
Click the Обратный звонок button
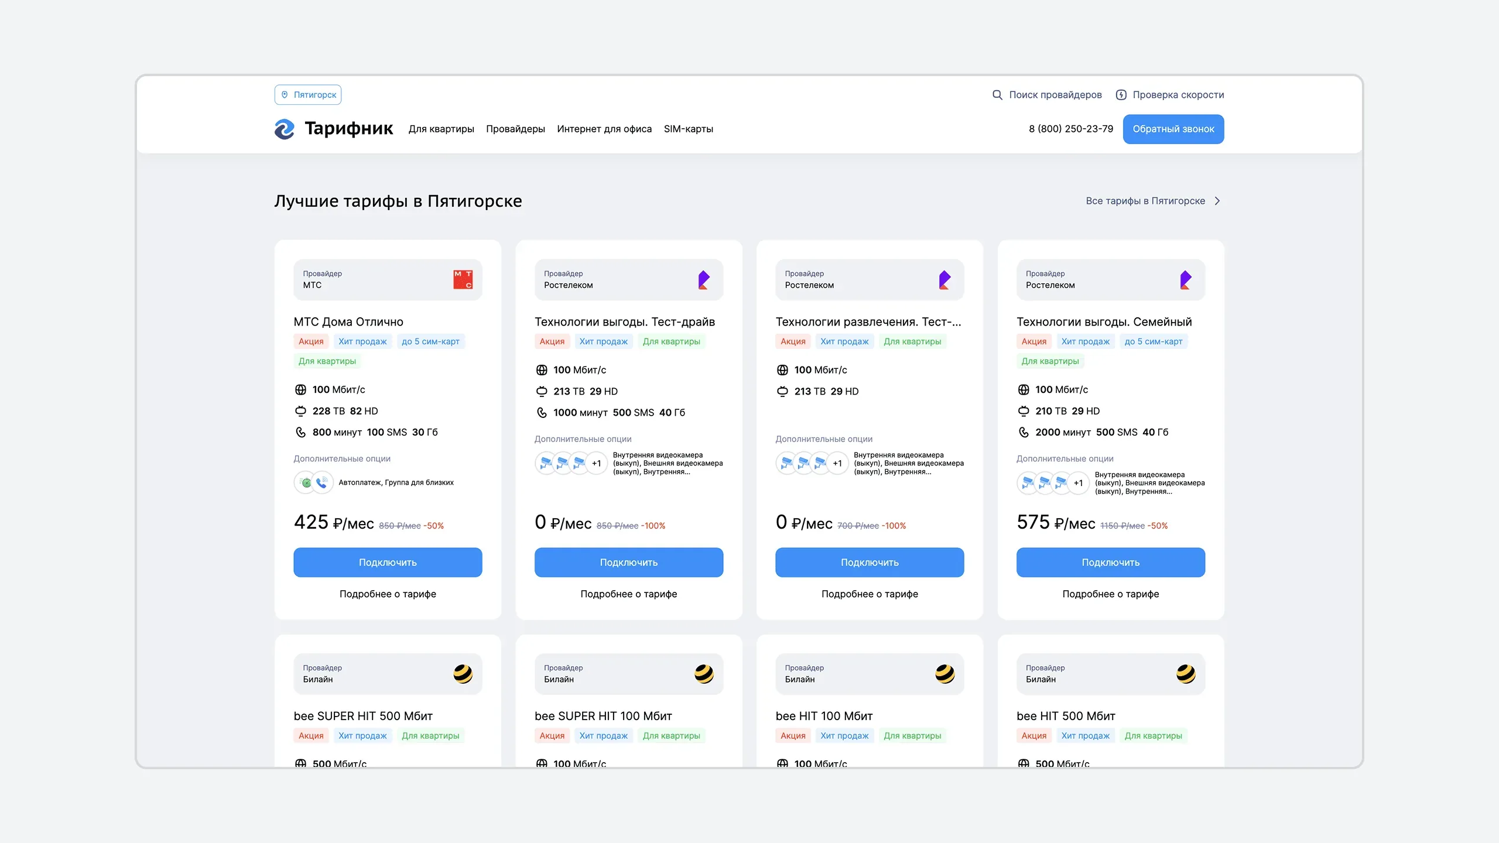click(1173, 129)
